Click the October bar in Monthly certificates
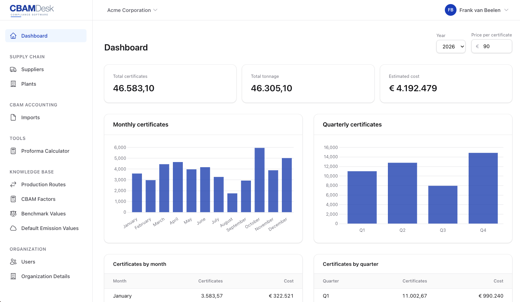 point(259,179)
